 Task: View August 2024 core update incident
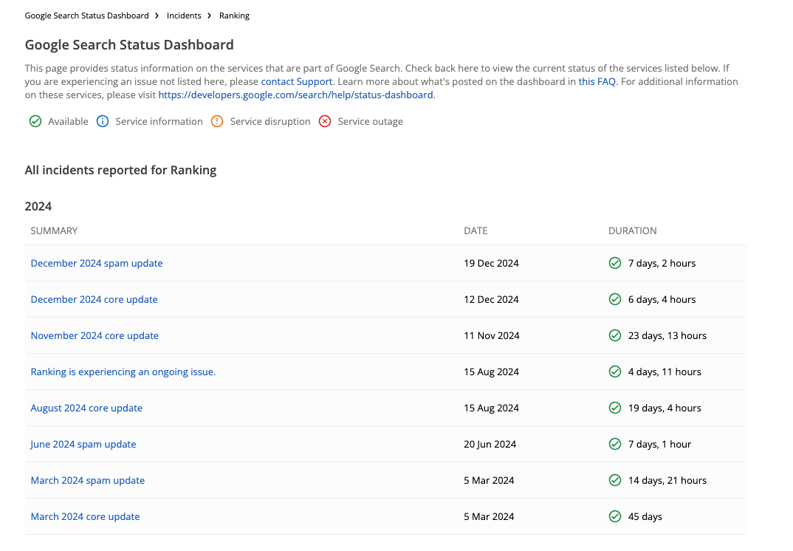coord(86,408)
